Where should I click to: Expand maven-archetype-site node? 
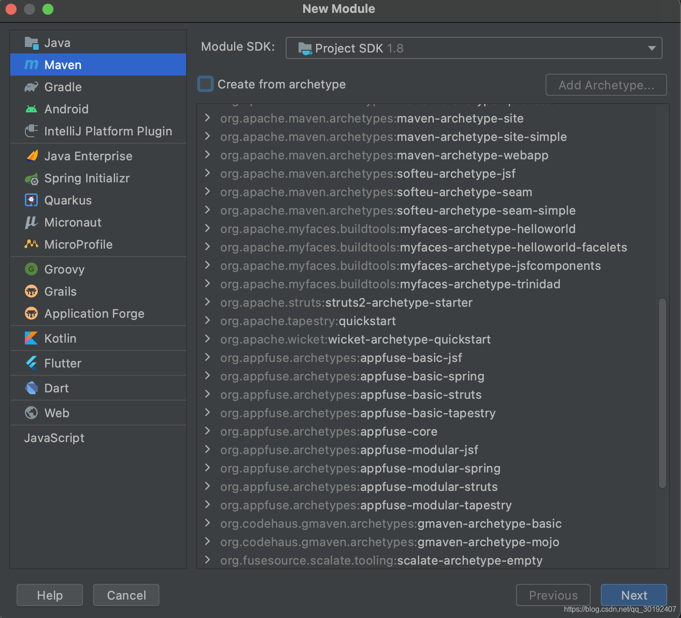tap(207, 118)
